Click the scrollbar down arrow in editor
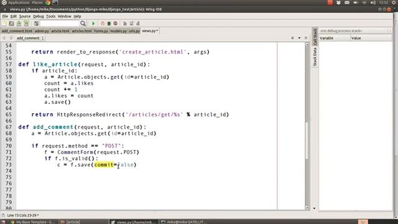 point(307,207)
